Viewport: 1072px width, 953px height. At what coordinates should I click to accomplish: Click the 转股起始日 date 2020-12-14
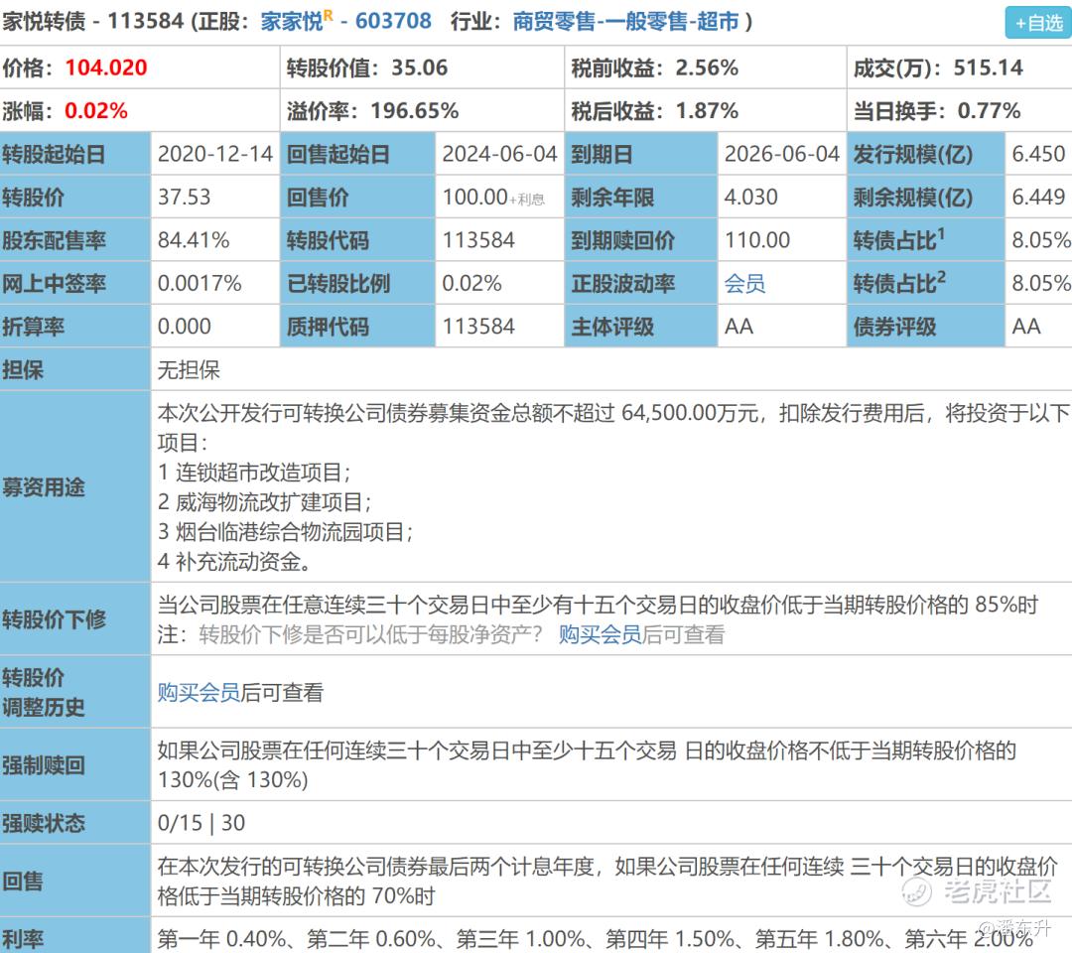215,154
